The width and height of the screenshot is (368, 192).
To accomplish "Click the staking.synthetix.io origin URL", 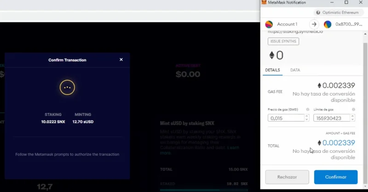I will 295,32.
